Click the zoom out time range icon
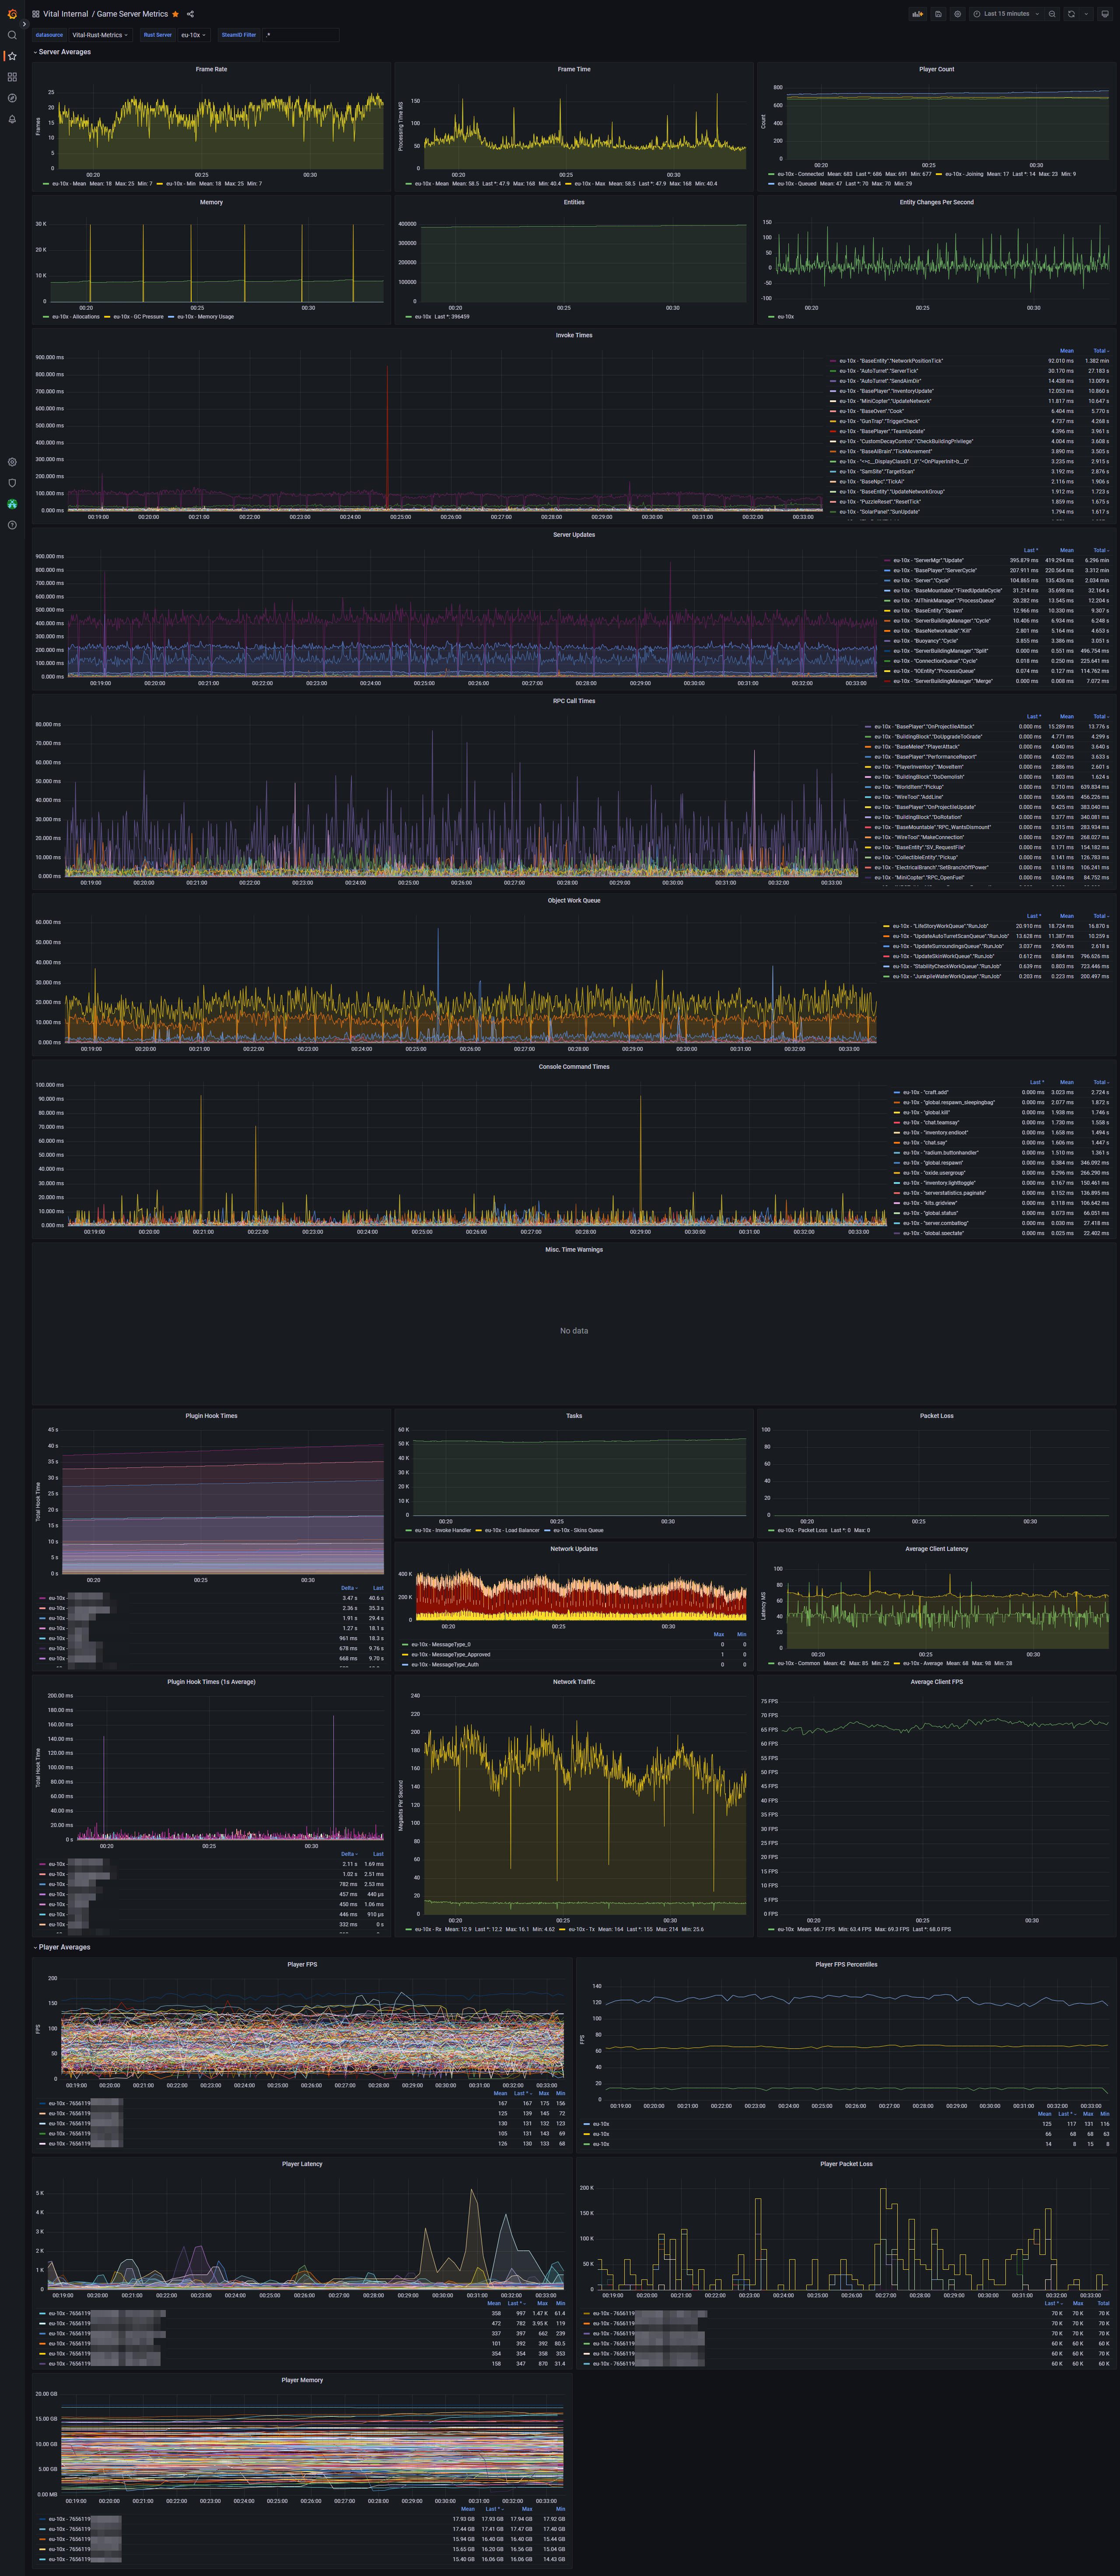The height and width of the screenshot is (2576, 1120). tap(1052, 14)
